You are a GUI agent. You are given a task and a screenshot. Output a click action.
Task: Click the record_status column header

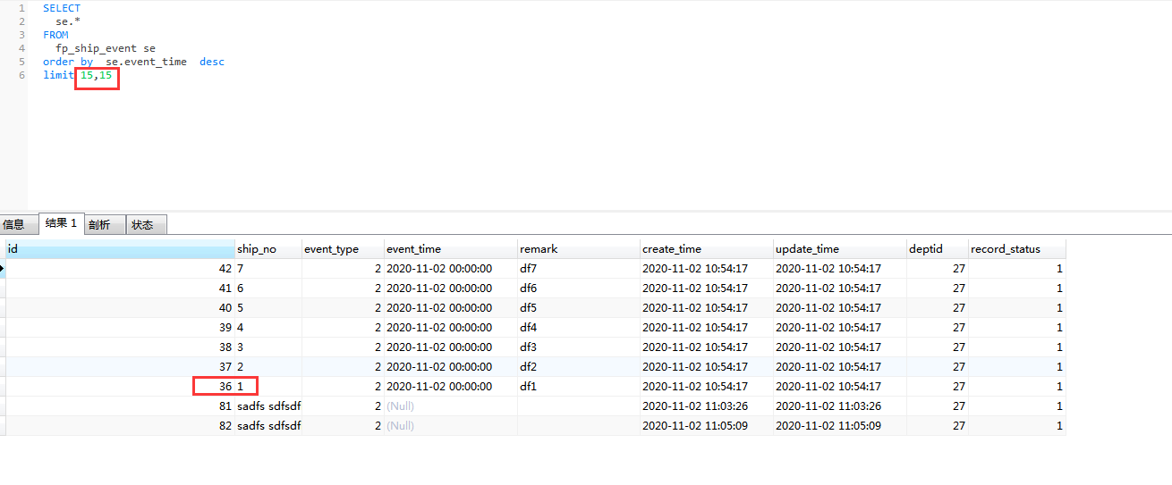pyautogui.click(x=1016, y=249)
